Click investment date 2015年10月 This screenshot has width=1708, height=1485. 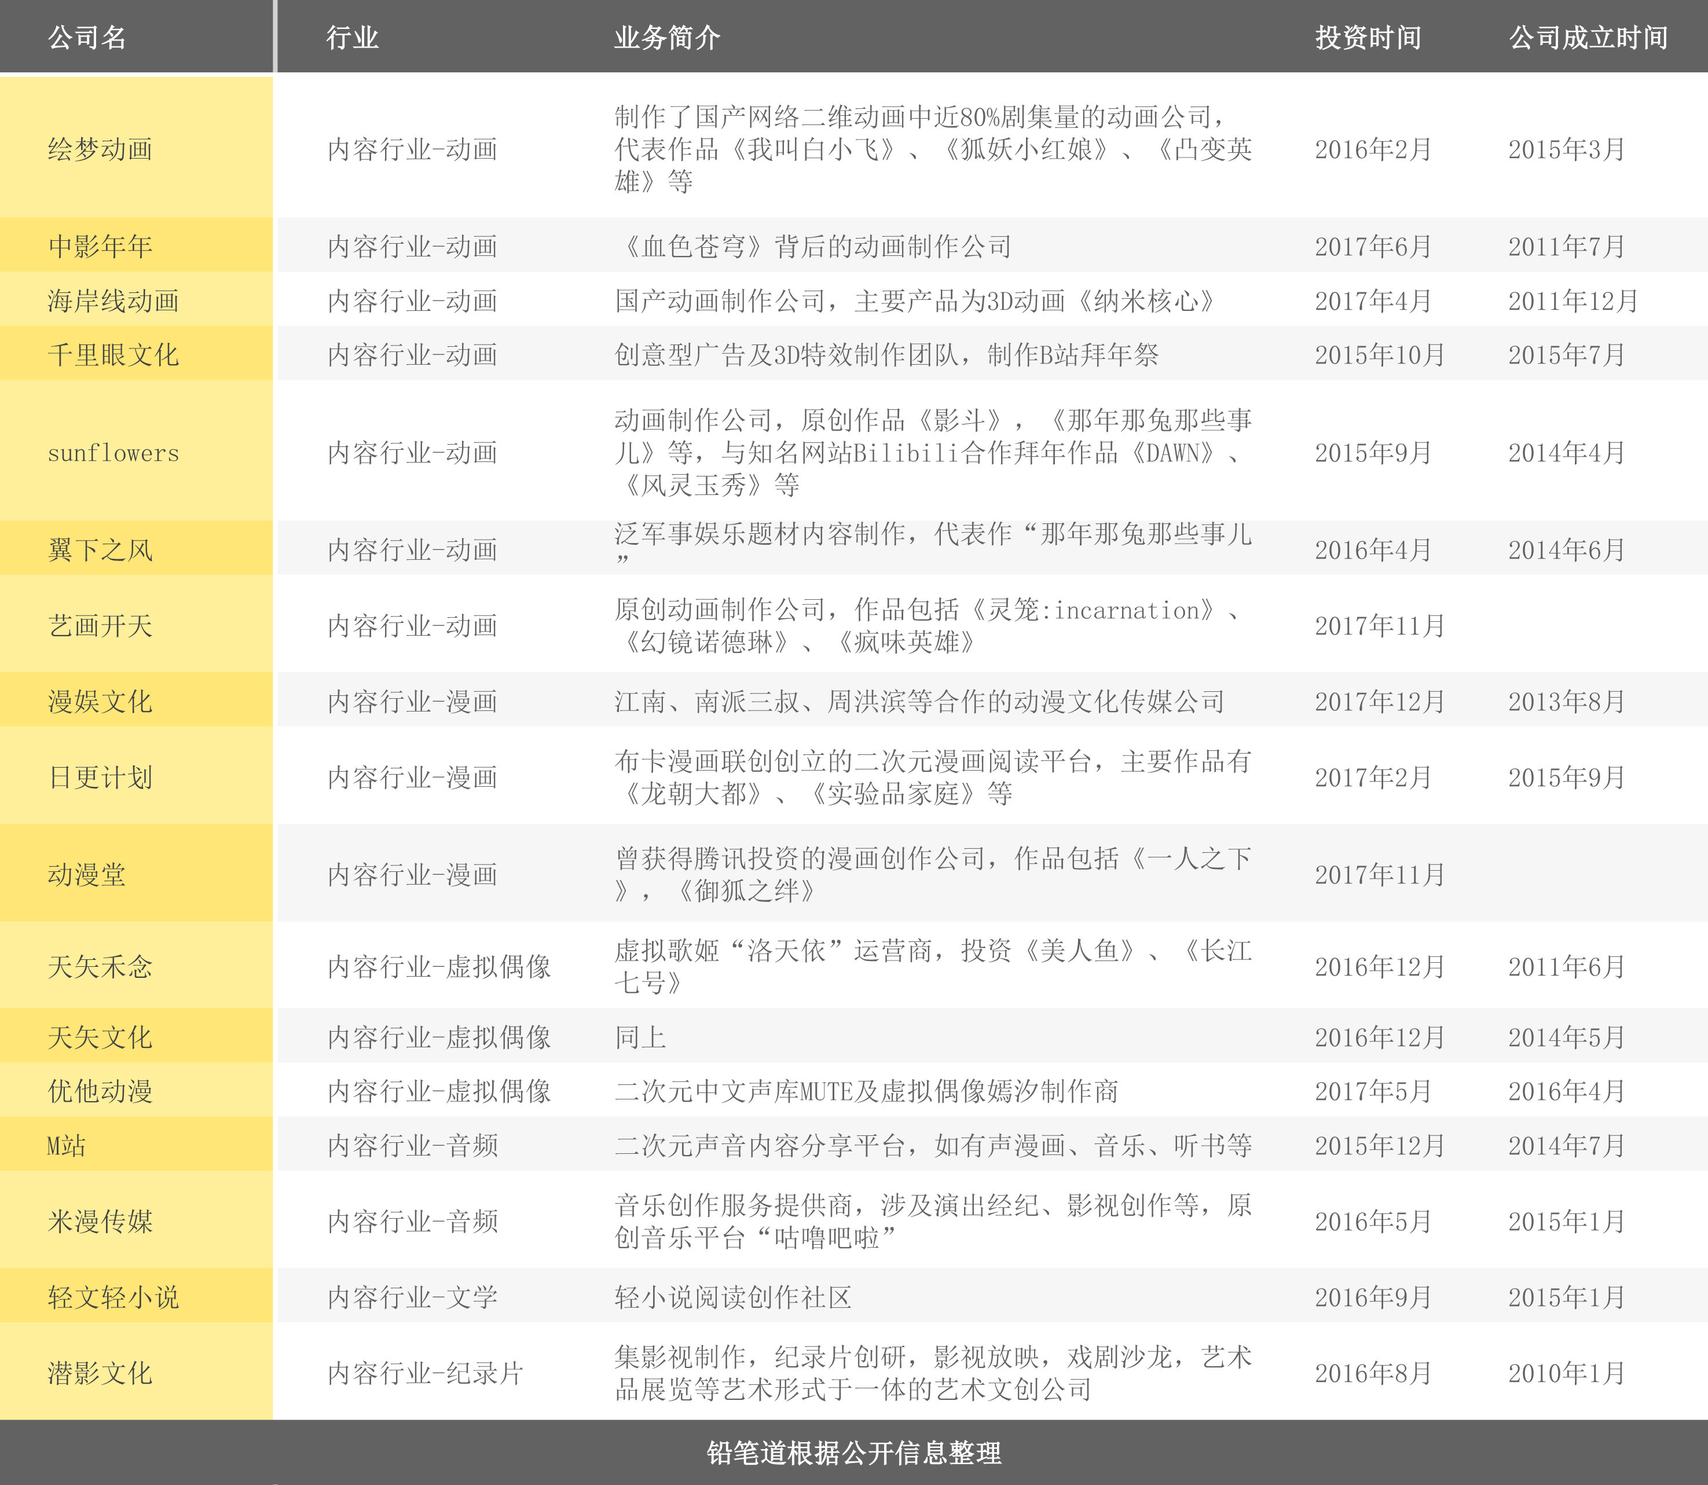coord(1380,355)
